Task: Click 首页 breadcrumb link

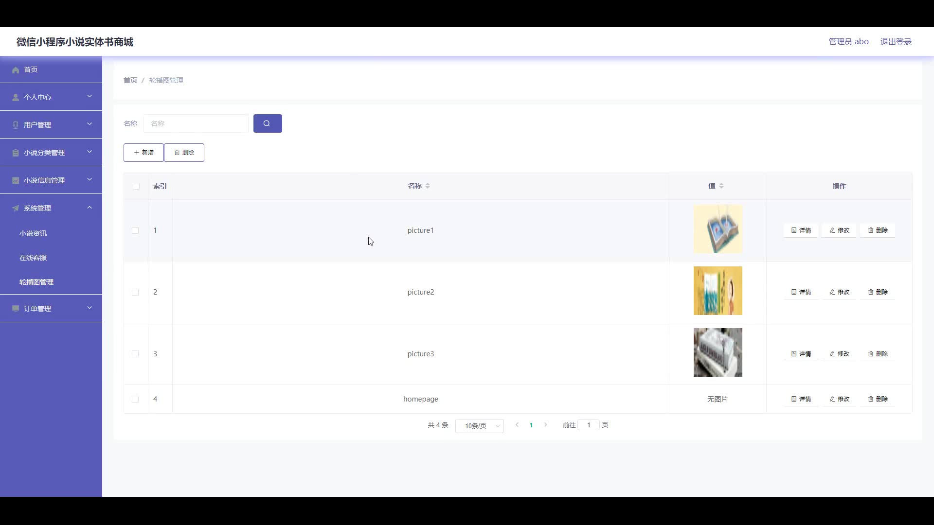Action: 130,80
